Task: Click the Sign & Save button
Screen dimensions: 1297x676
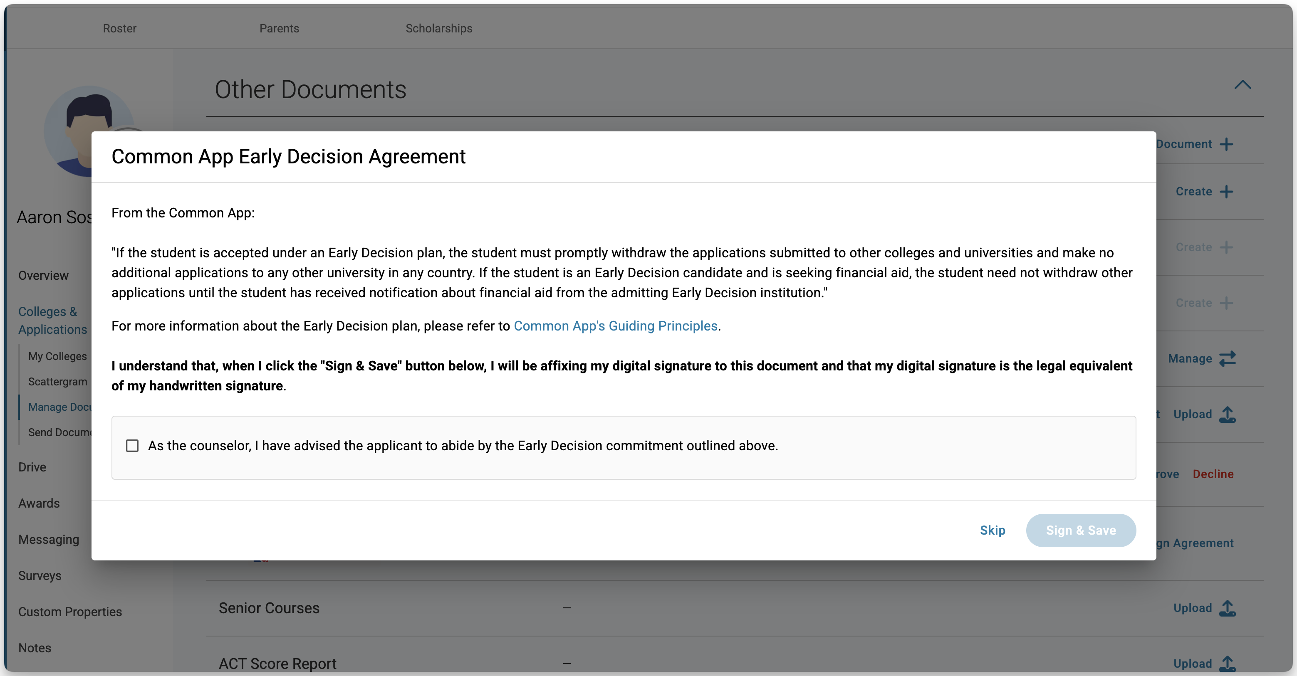Action: pos(1081,530)
